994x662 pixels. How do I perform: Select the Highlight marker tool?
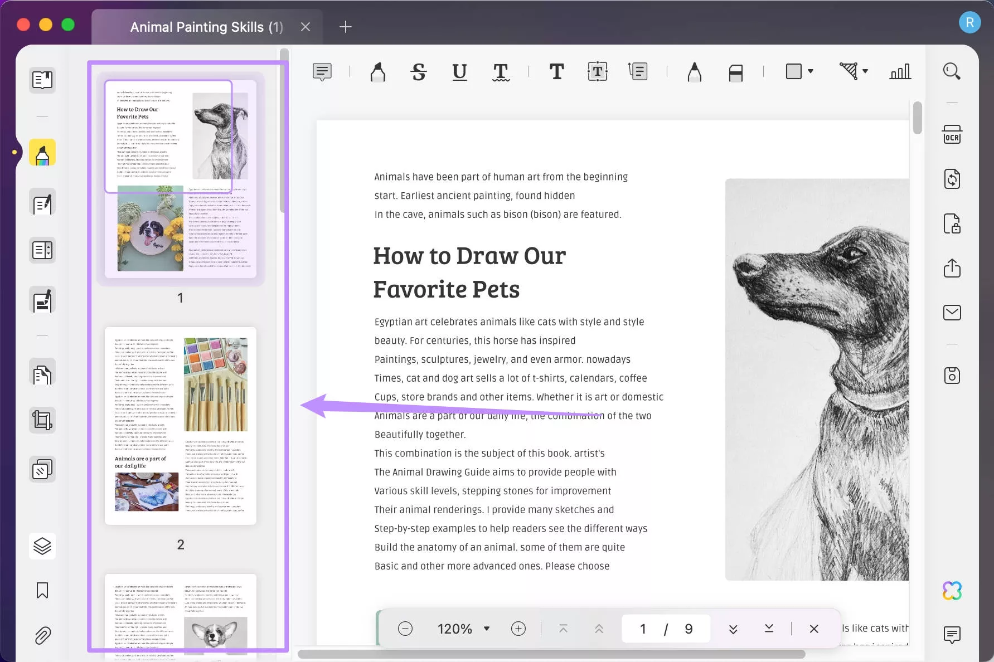point(377,71)
